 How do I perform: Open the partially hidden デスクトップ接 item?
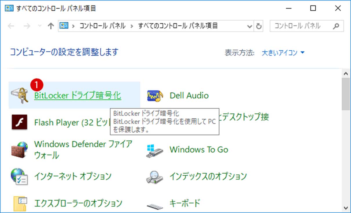[244, 117]
